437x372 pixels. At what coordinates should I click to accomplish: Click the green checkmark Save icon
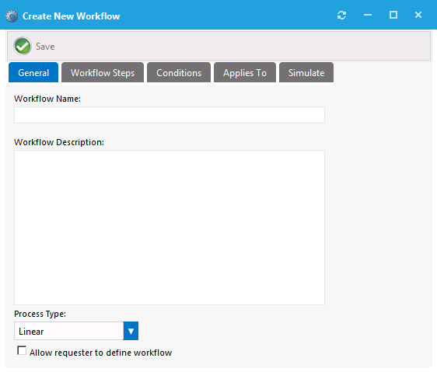(23, 46)
